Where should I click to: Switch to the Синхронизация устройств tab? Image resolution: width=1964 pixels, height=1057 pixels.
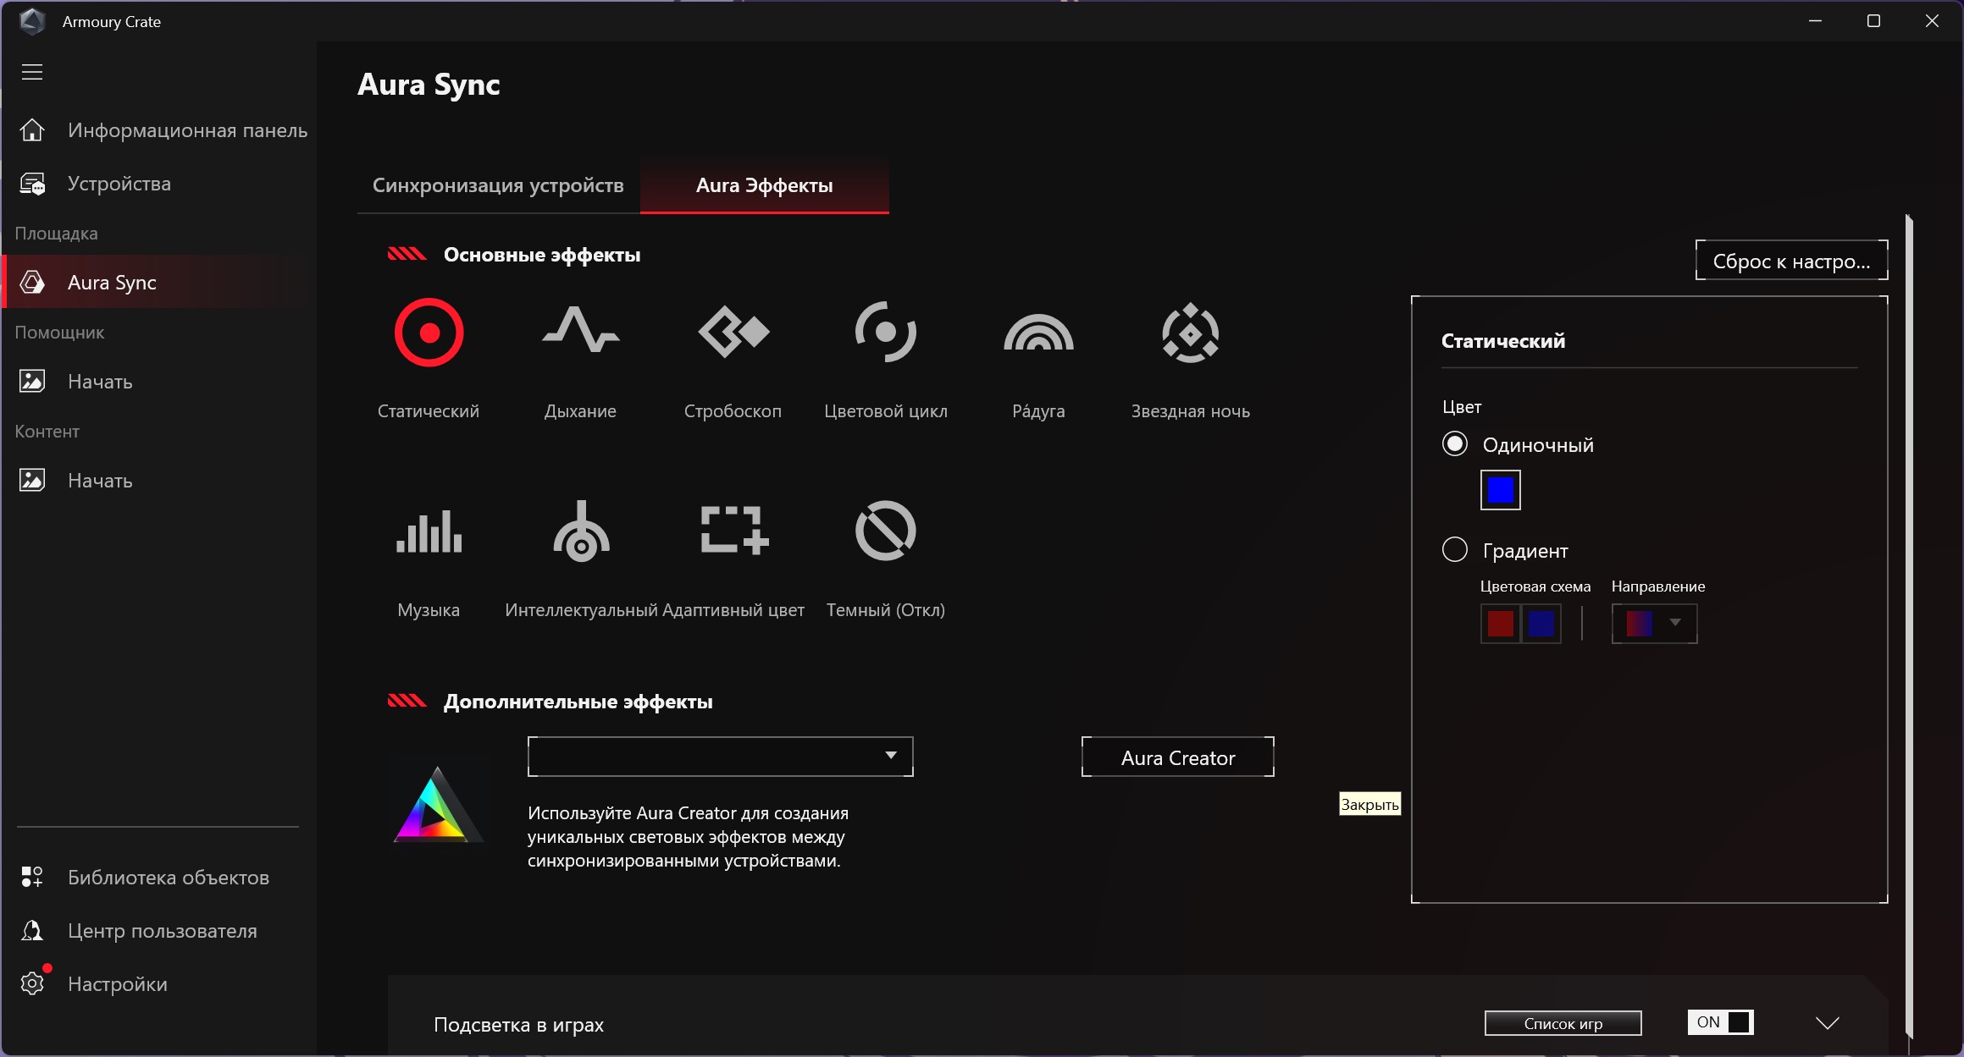click(x=498, y=185)
